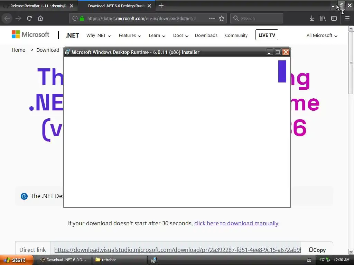Click the installer window title bar icon
Viewport: 354px width, 265px height.
click(x=67, y=52)
